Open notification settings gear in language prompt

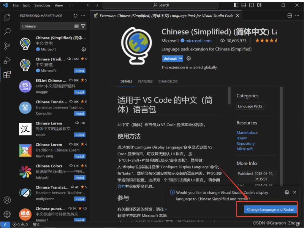pyautogui.click(x=287, y=192)
